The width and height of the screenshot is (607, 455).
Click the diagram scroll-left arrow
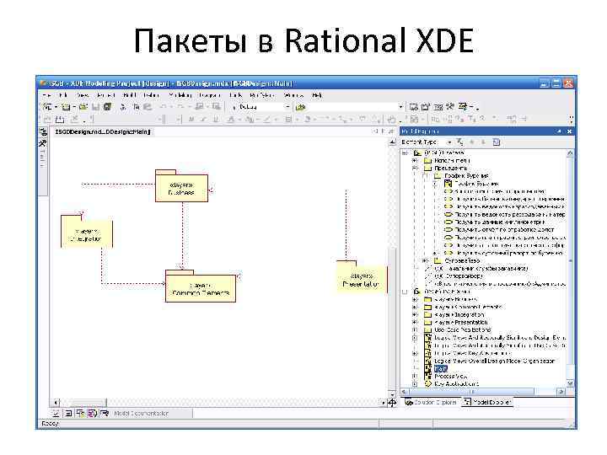pyautogui.click(x=56, y=403)
